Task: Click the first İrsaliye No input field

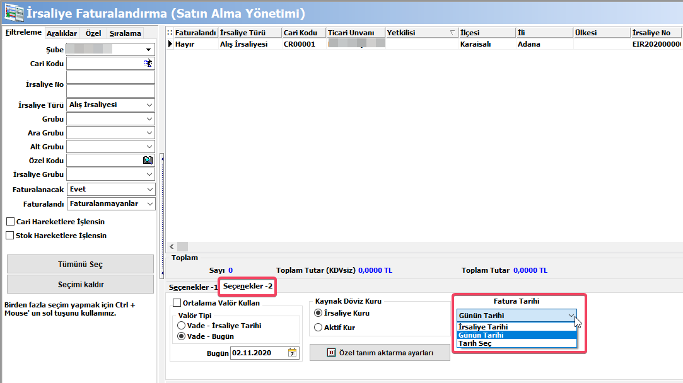Action: (110, 77)
